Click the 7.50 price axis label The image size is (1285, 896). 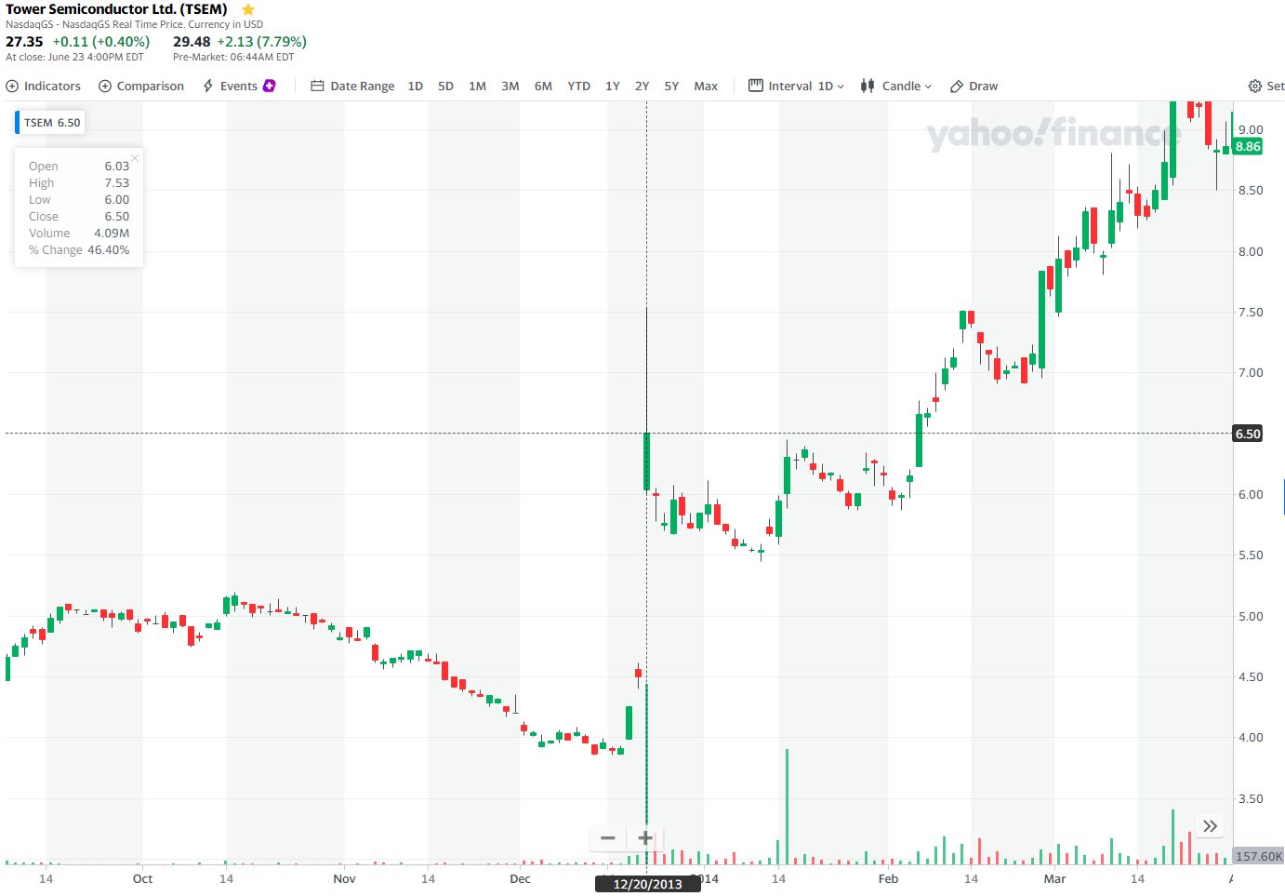(1251, 313)
